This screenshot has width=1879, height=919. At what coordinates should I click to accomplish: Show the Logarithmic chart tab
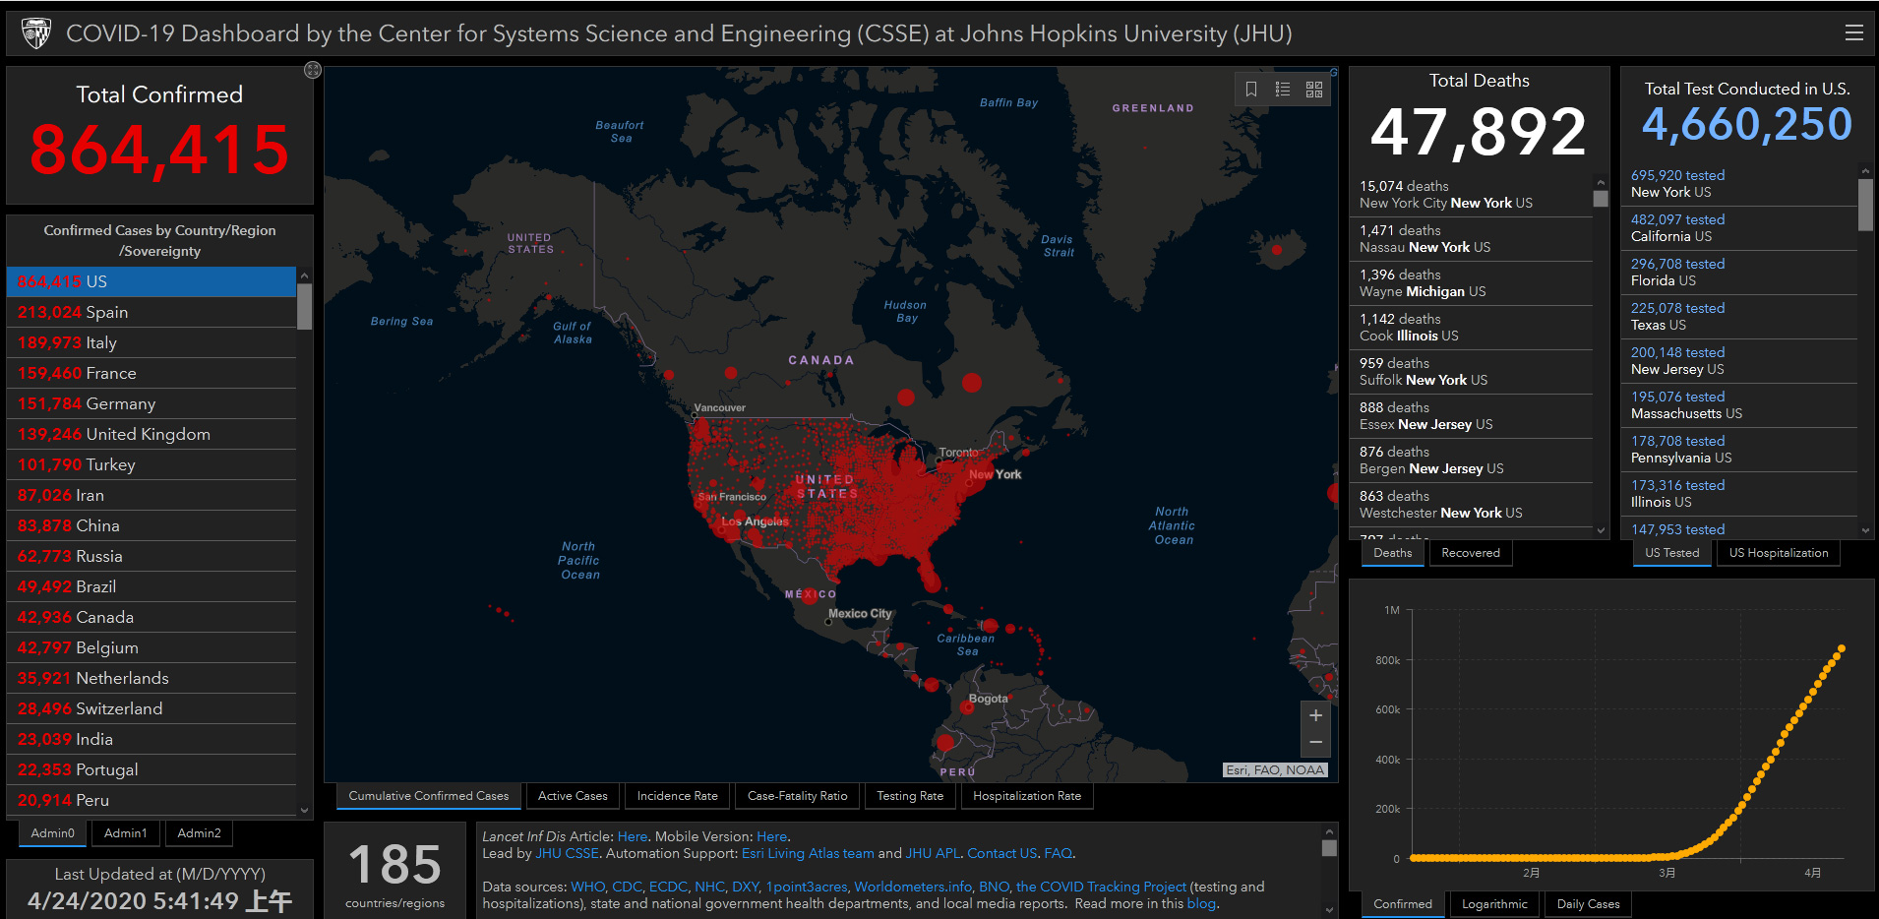click(x=1494, y=904)
